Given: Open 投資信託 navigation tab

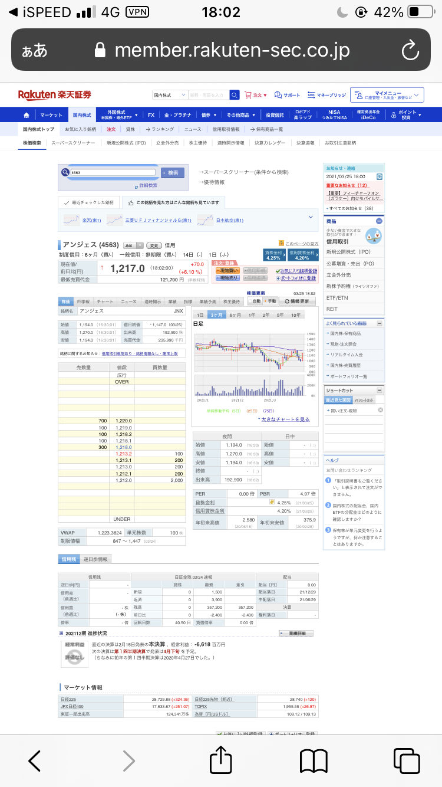Looking at the screenshot, I should tap(275, 115).
